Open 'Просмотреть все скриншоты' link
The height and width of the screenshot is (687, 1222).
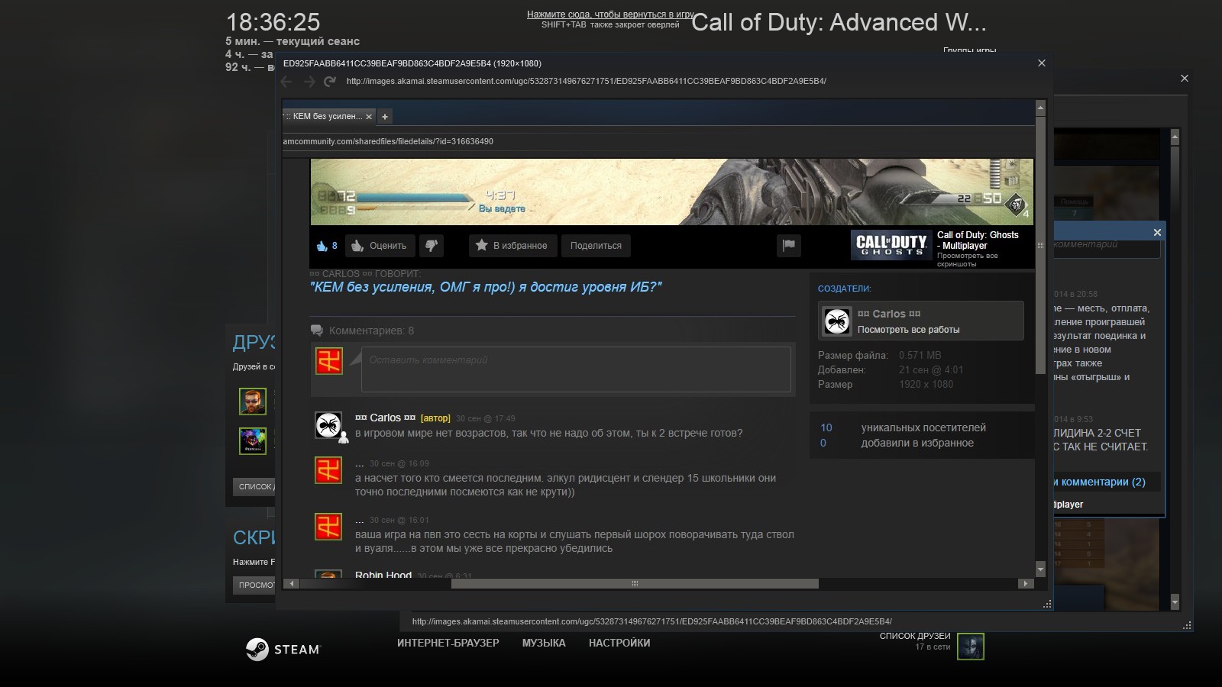(x=968, y=260)
